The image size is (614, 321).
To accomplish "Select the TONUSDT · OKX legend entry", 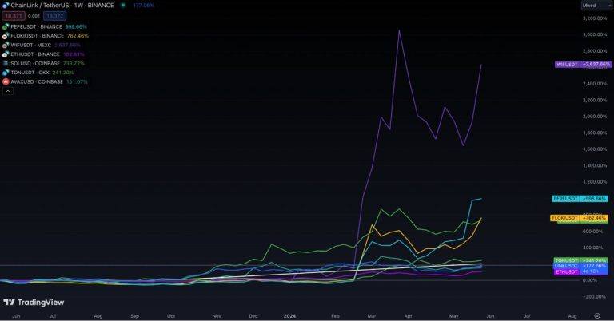I will 30,72.
